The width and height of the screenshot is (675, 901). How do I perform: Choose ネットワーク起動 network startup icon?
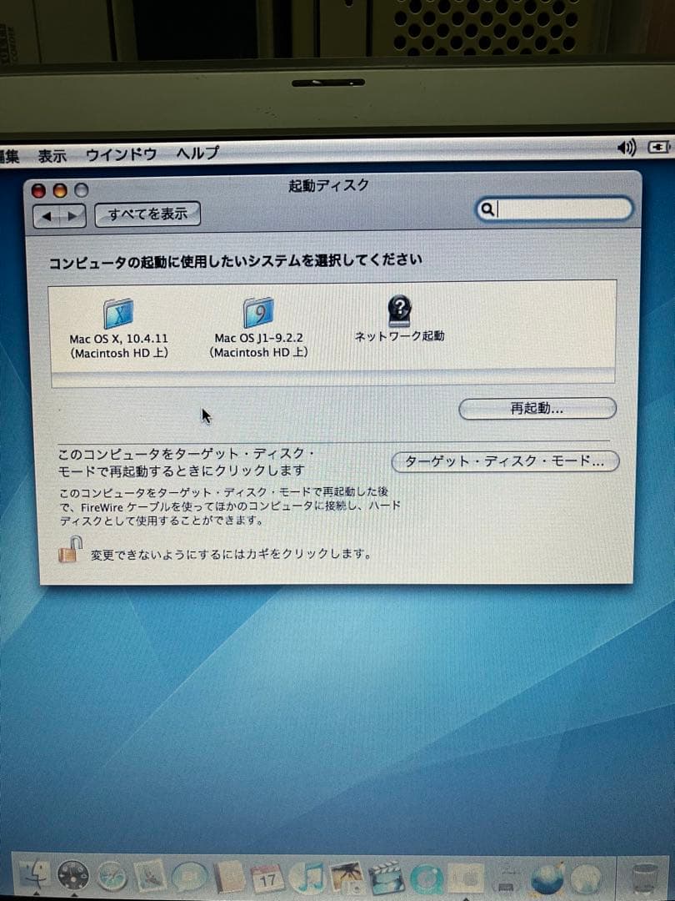click(399, 319)
